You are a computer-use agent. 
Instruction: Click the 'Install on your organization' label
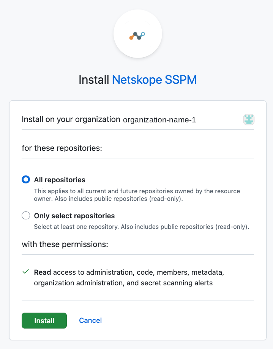coord(71,119)
